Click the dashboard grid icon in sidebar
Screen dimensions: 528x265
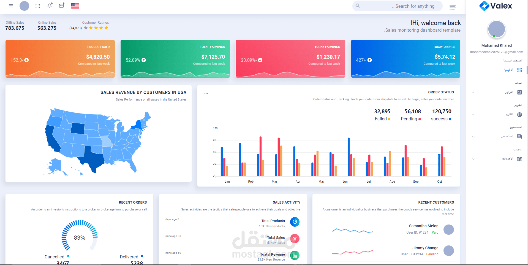tap(519, 70)
